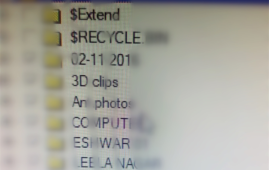Click the $RECYCLE.BIN folder icon
Viewport: 269px width, 170px height.
tap(54, 38)
